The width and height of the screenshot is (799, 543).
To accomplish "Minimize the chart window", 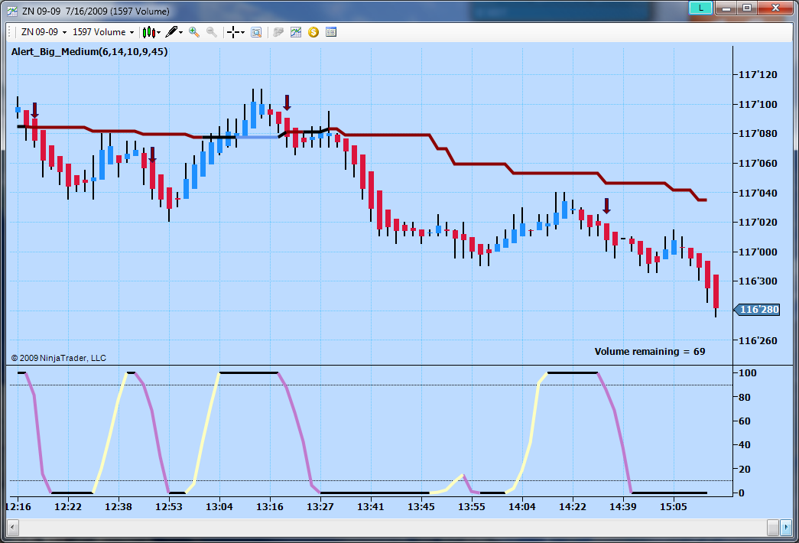I will 726,8.
